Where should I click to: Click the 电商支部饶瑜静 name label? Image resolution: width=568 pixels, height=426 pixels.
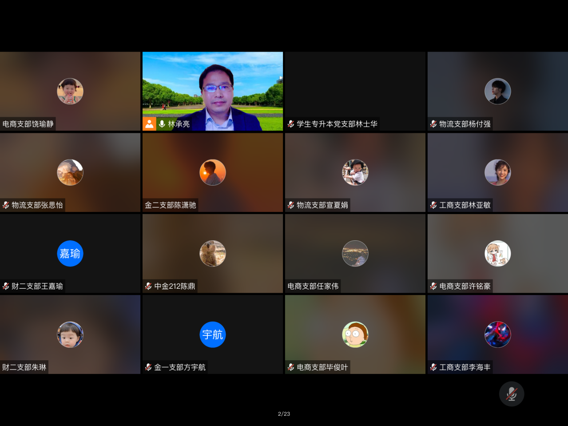28,124
